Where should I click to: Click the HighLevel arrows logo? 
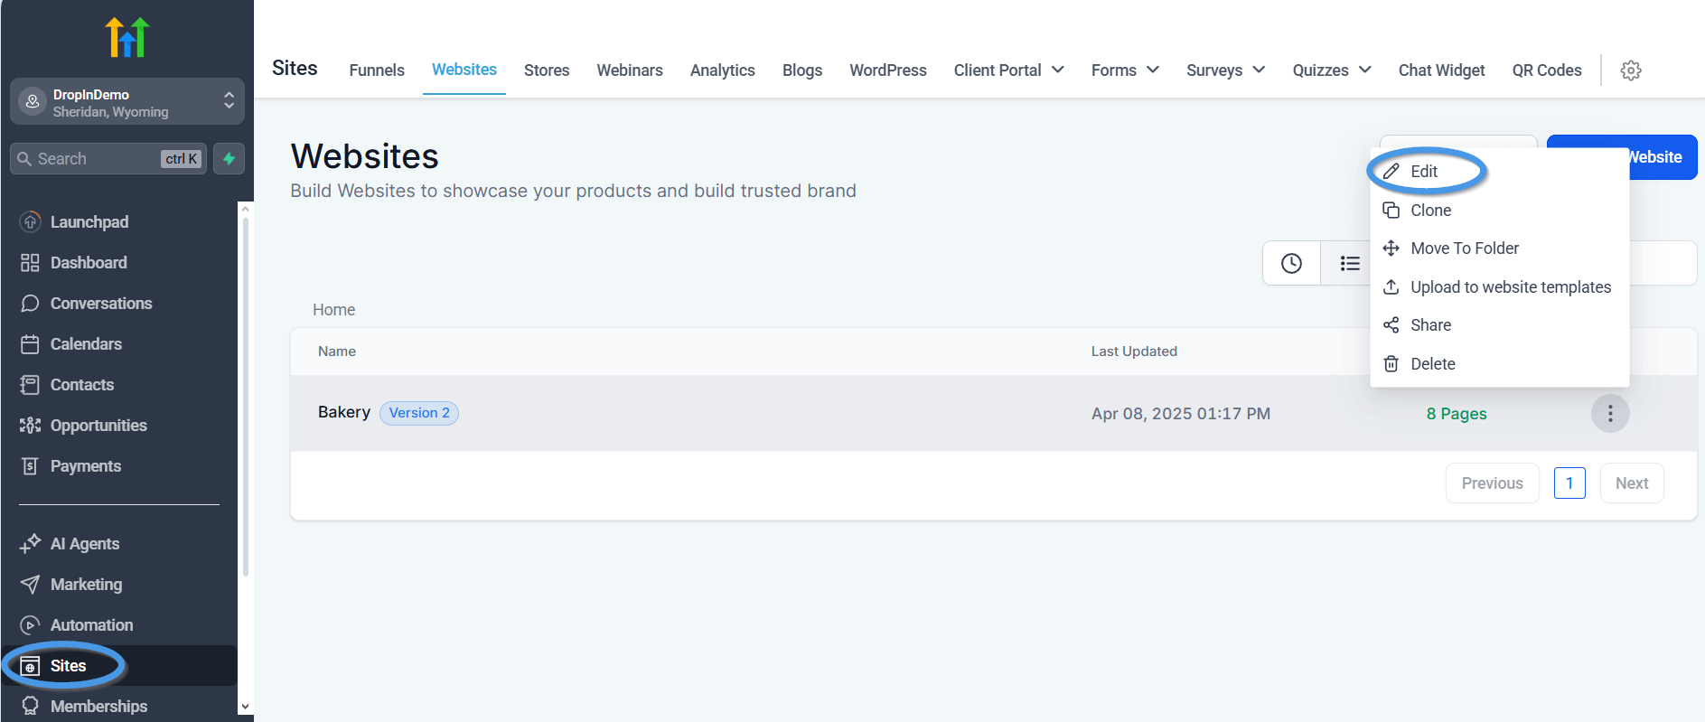pyautogui.click(x=127, y=37)
